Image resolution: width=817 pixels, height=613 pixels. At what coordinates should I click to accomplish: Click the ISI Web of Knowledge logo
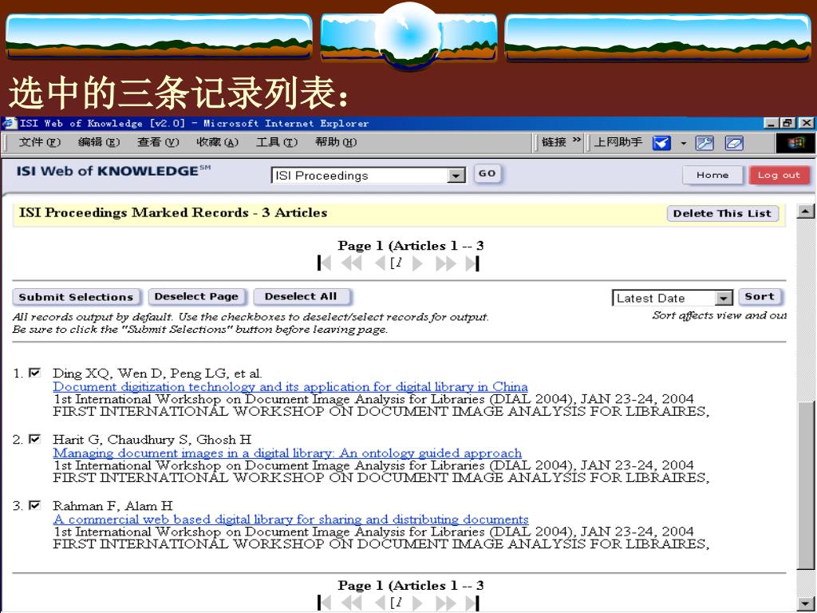tap(113, 171)
